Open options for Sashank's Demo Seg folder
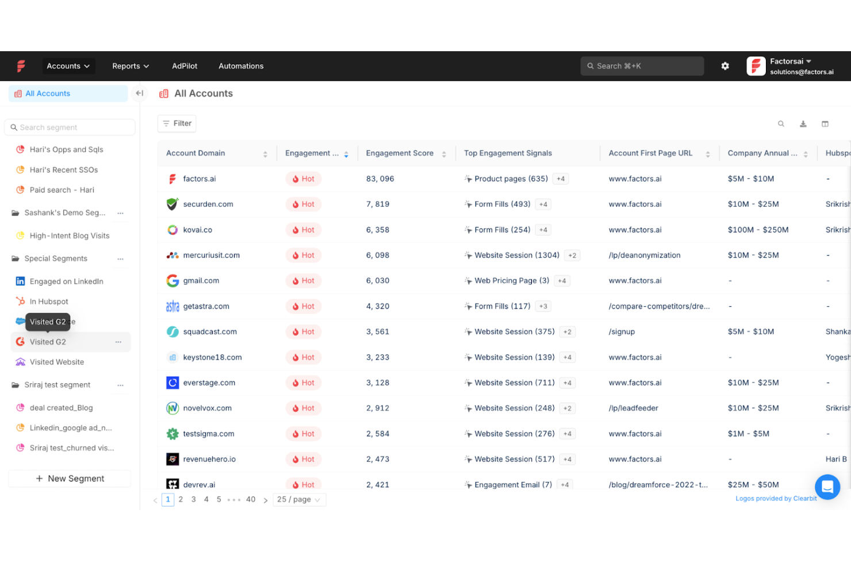This screenshot has height=567, width=851. 120,213
